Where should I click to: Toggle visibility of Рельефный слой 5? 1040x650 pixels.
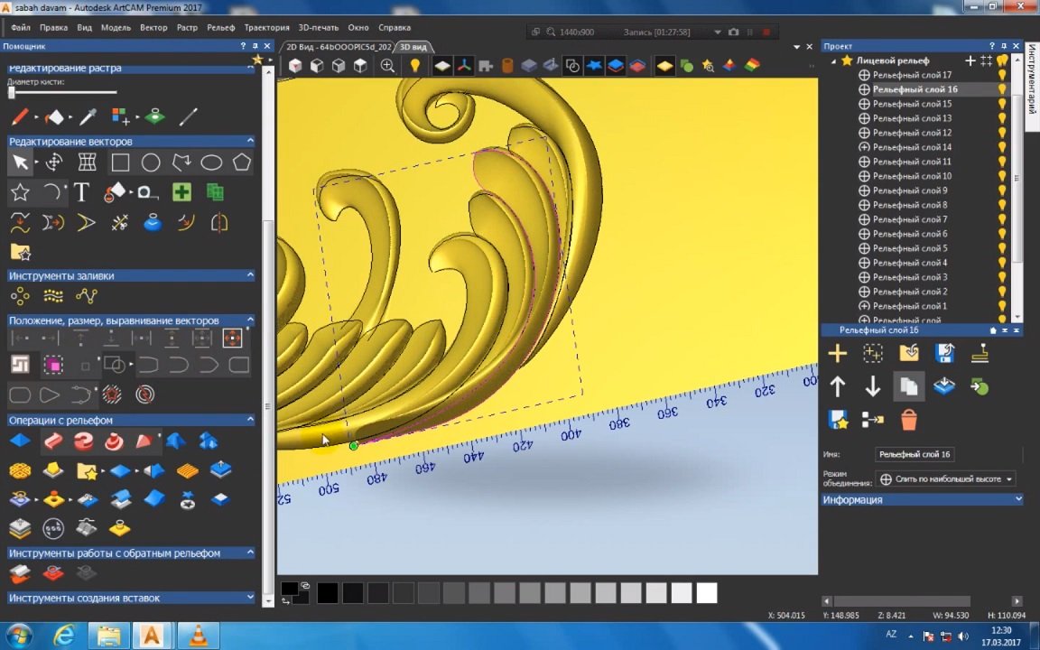pos(1002,248)
